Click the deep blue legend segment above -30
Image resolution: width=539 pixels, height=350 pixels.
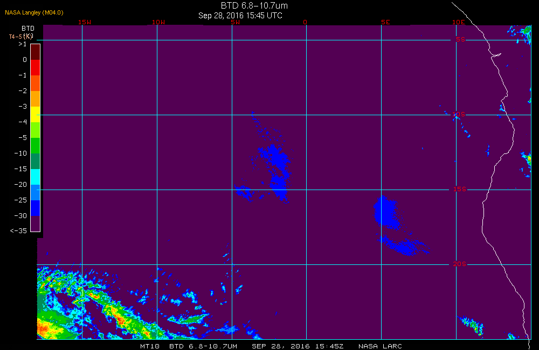tap(36, 208)
